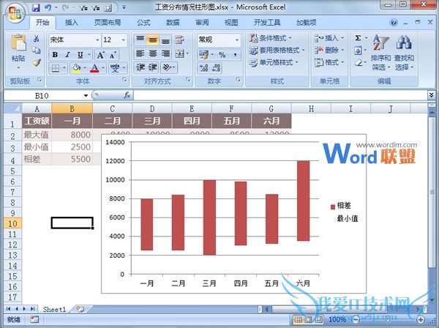Select cell B2 with value 8000
This screenshot has height=328, width=439.
pos(72,135)
